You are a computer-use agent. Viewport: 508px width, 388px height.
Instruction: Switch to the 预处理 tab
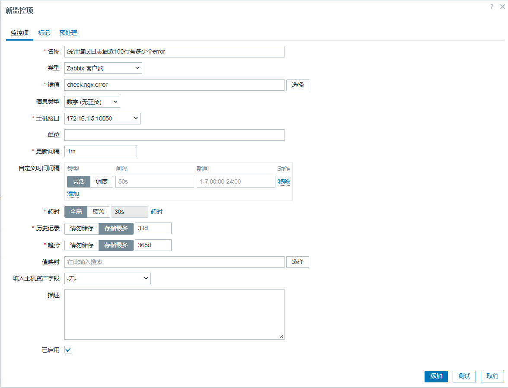coord(68,33)
